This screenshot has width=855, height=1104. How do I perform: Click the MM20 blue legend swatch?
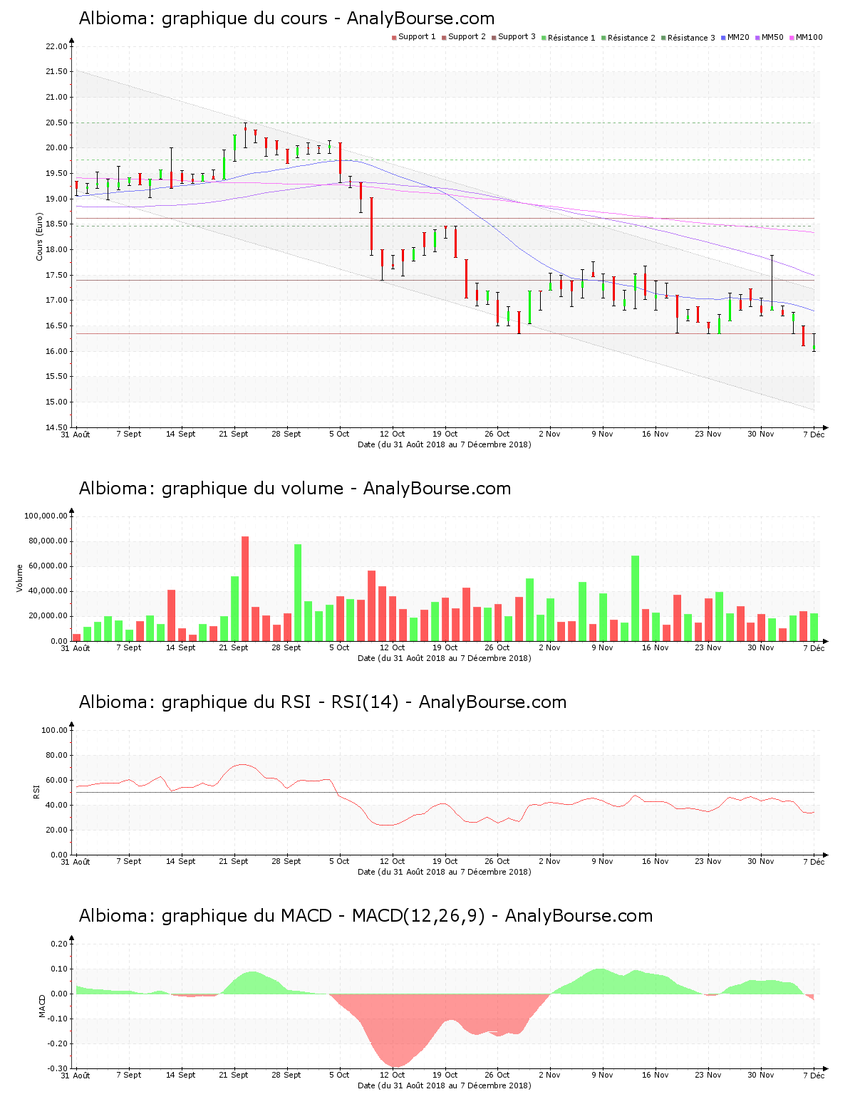point(723,38)
